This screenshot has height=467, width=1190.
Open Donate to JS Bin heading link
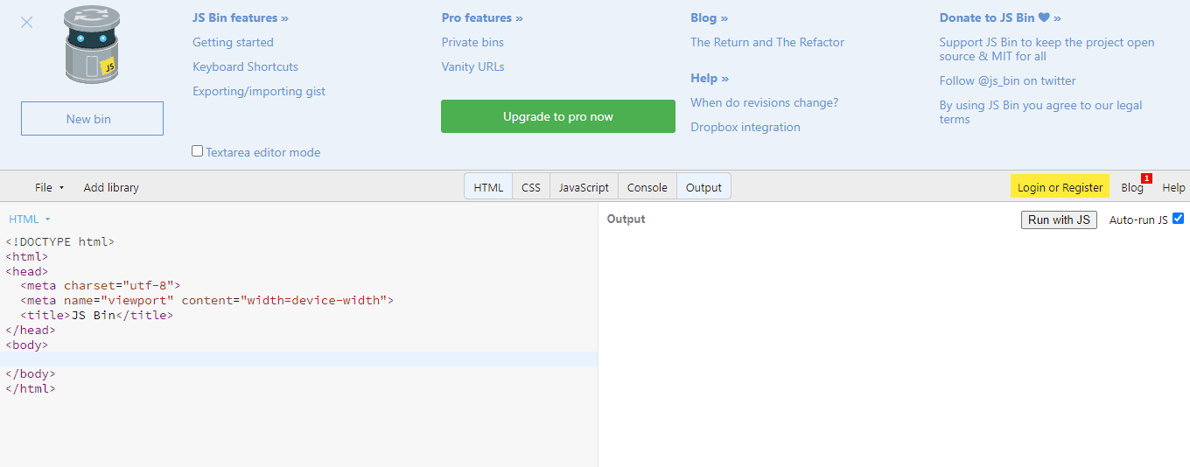click(x=1000, y=17)
